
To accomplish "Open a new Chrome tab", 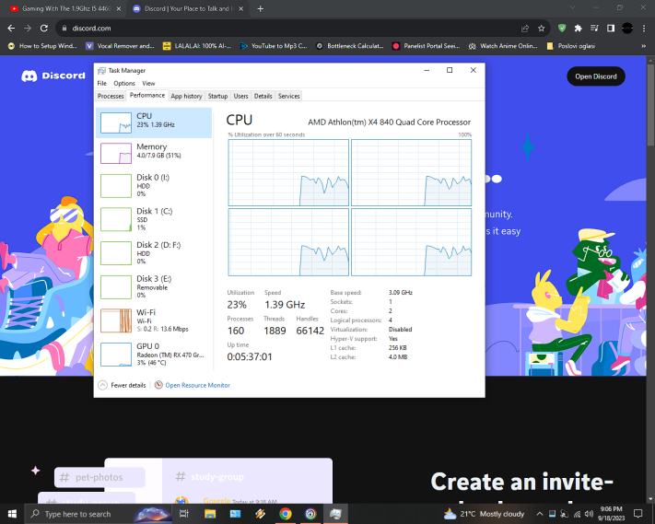I will 260,8.
